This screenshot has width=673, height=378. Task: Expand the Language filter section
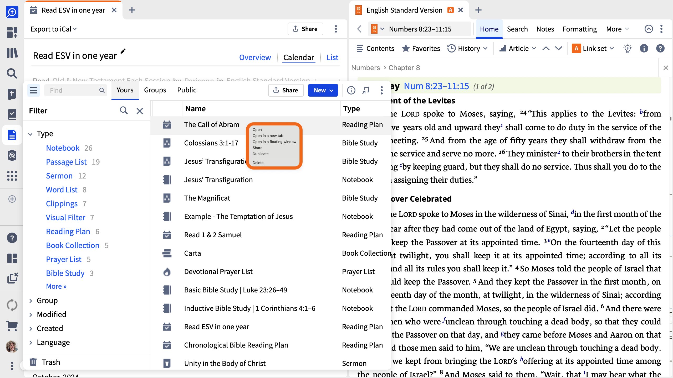[x=31, y=343]
